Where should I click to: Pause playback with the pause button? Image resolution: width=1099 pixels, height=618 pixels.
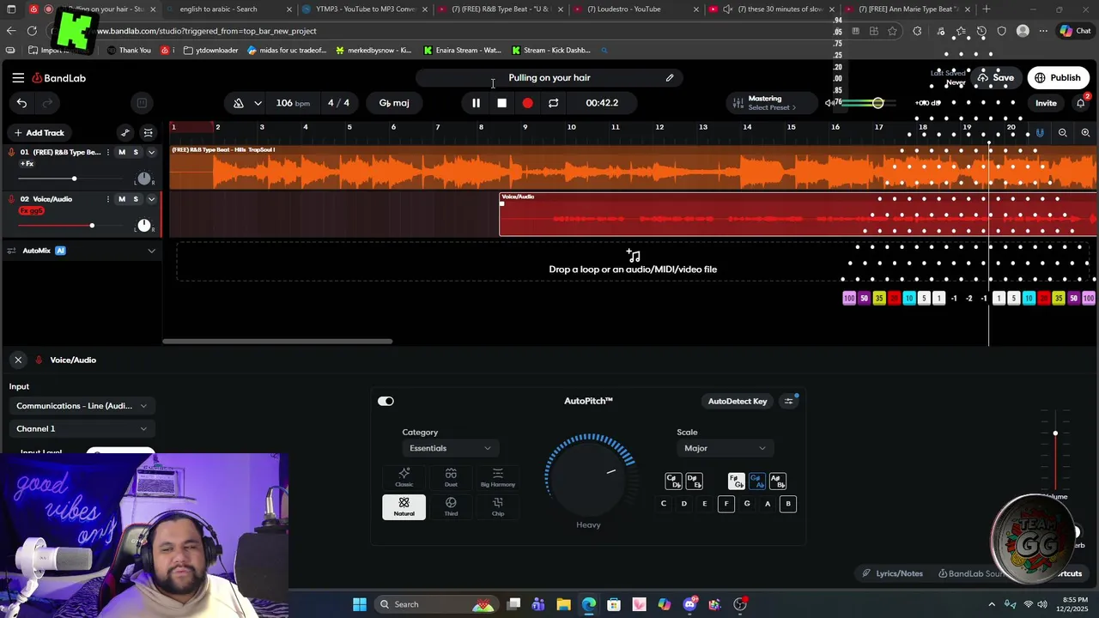(476, 103)
